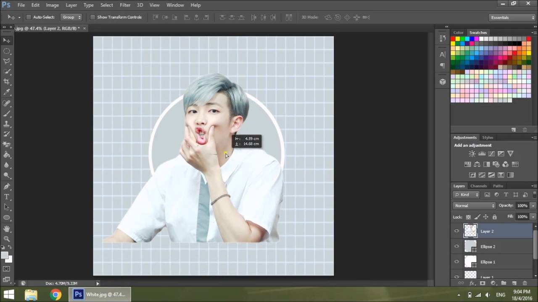Select the Elliptical Marquee tool

coord(7,51)
